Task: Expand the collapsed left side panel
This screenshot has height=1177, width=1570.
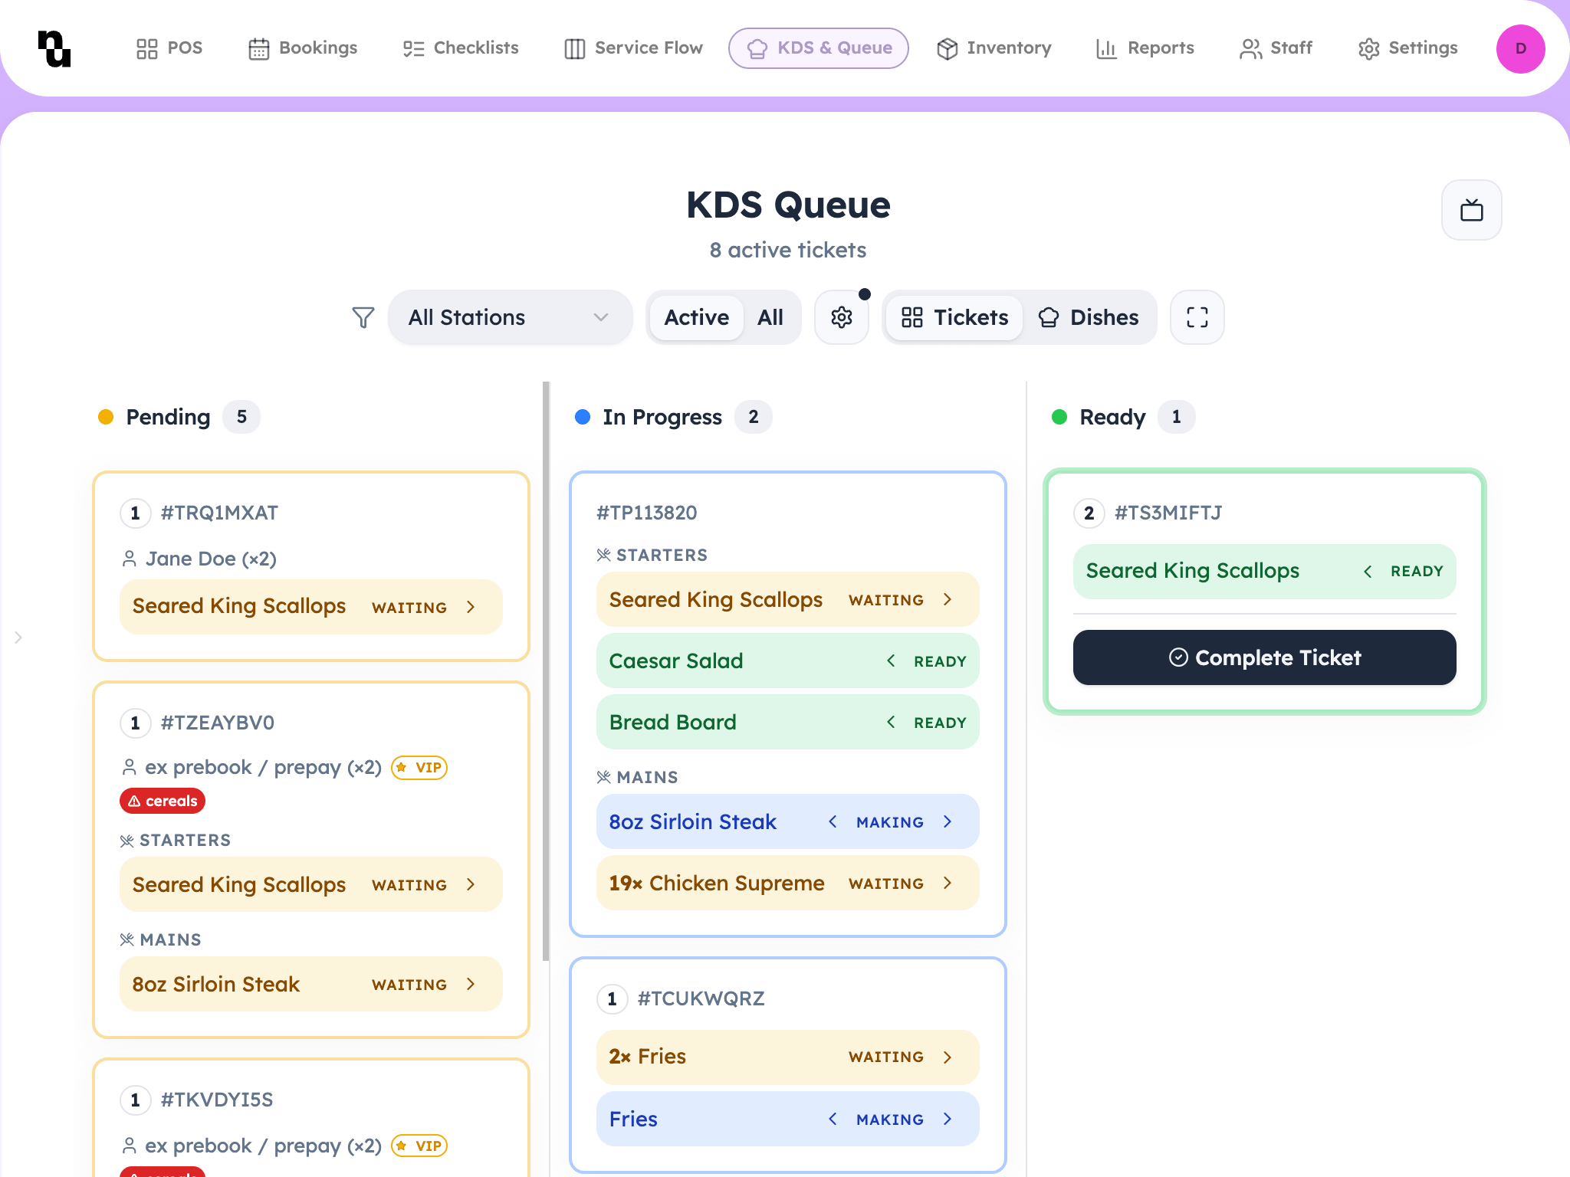Action: (18, 638)
